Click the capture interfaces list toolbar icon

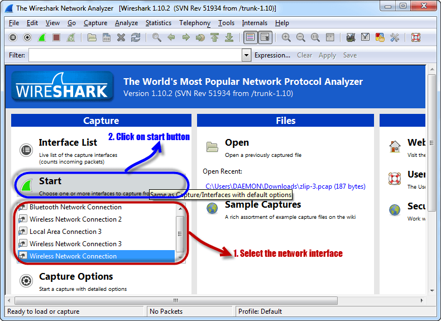pyautogui.click(x=13, y=37)
